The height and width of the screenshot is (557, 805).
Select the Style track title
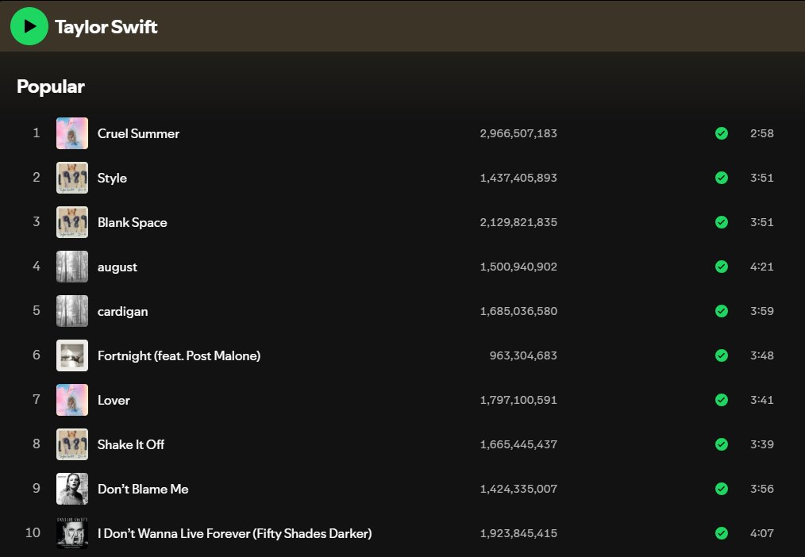pos(112,178)
